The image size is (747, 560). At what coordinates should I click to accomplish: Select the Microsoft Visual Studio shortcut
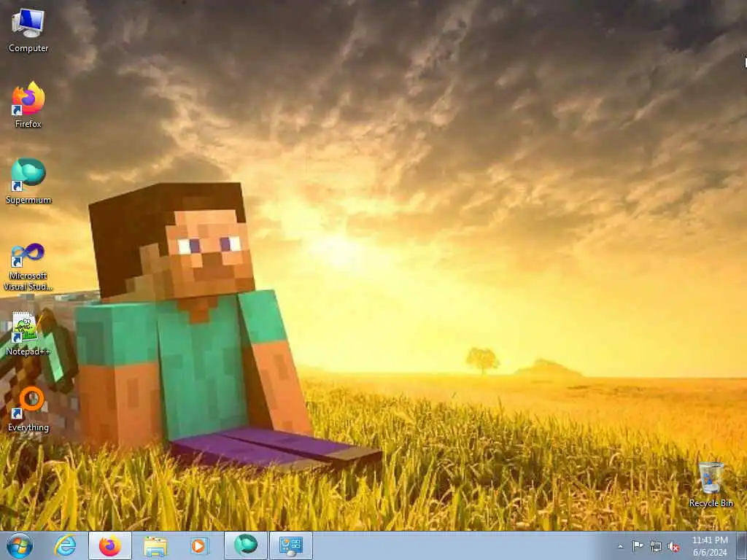[x=28, y=267]
